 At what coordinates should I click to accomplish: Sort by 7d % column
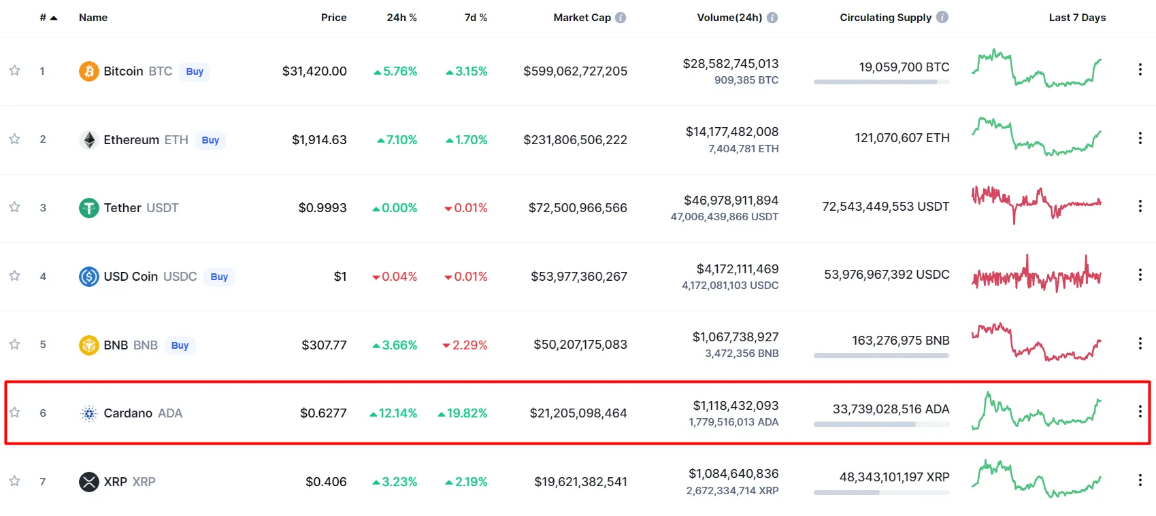(x=476, y=18)
